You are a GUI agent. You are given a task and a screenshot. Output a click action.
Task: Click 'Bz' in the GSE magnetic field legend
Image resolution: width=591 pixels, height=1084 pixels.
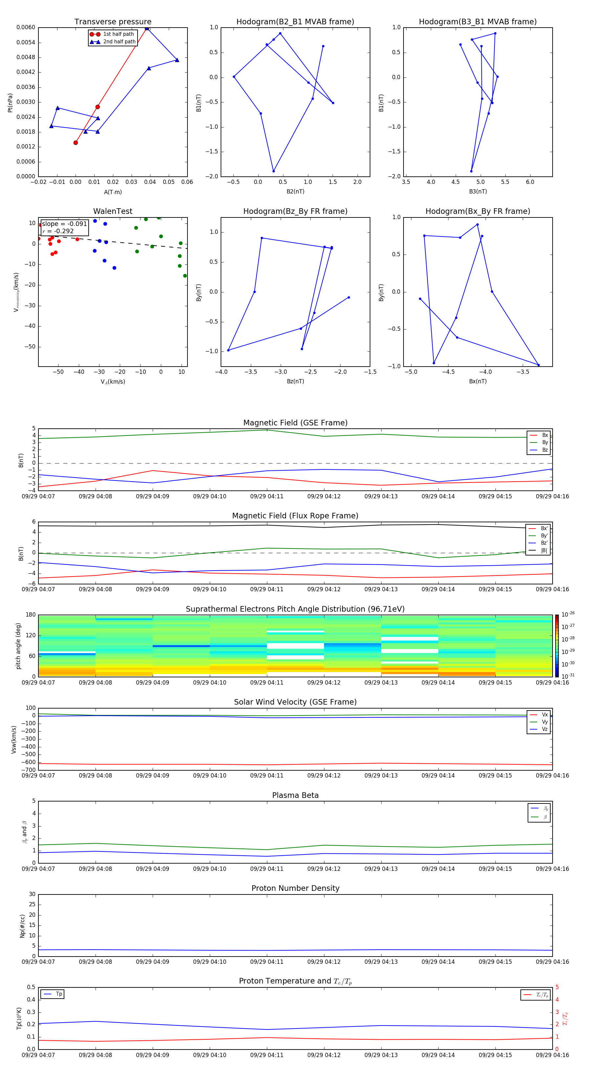539,450
